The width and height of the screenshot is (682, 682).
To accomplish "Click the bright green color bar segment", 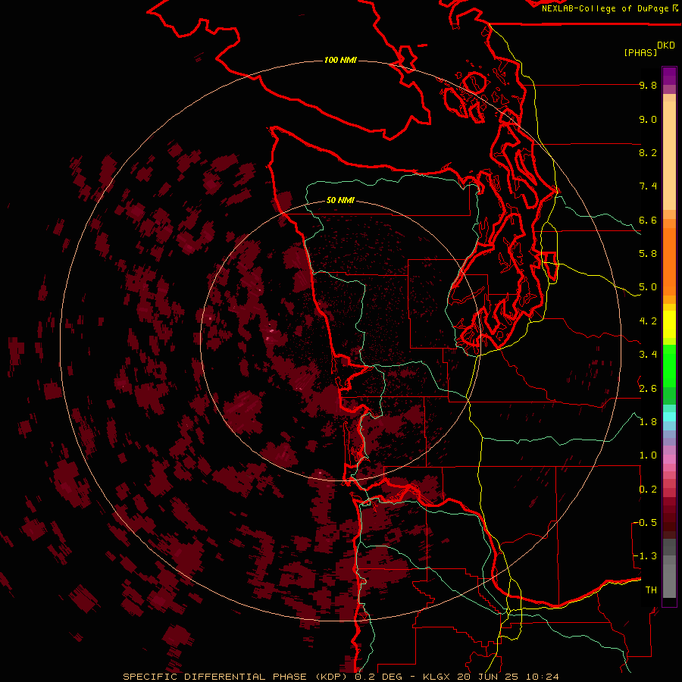I will pos(669,365).
